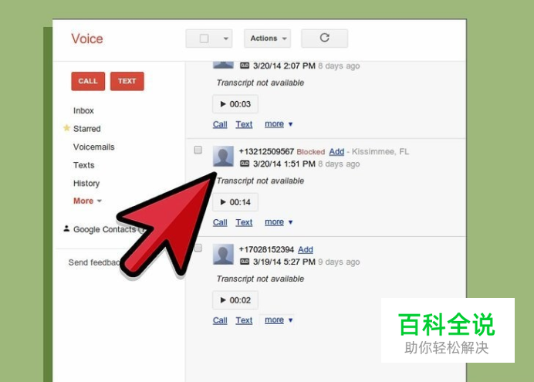Click the Voice logo
This screenshot has height=382, width=534.
[x=87, y=39]
